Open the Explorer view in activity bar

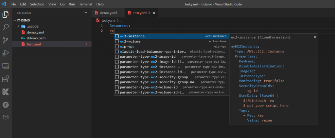click(6, 14)
